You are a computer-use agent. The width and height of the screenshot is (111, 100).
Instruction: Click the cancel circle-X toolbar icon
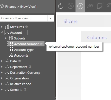coord(70,6)
